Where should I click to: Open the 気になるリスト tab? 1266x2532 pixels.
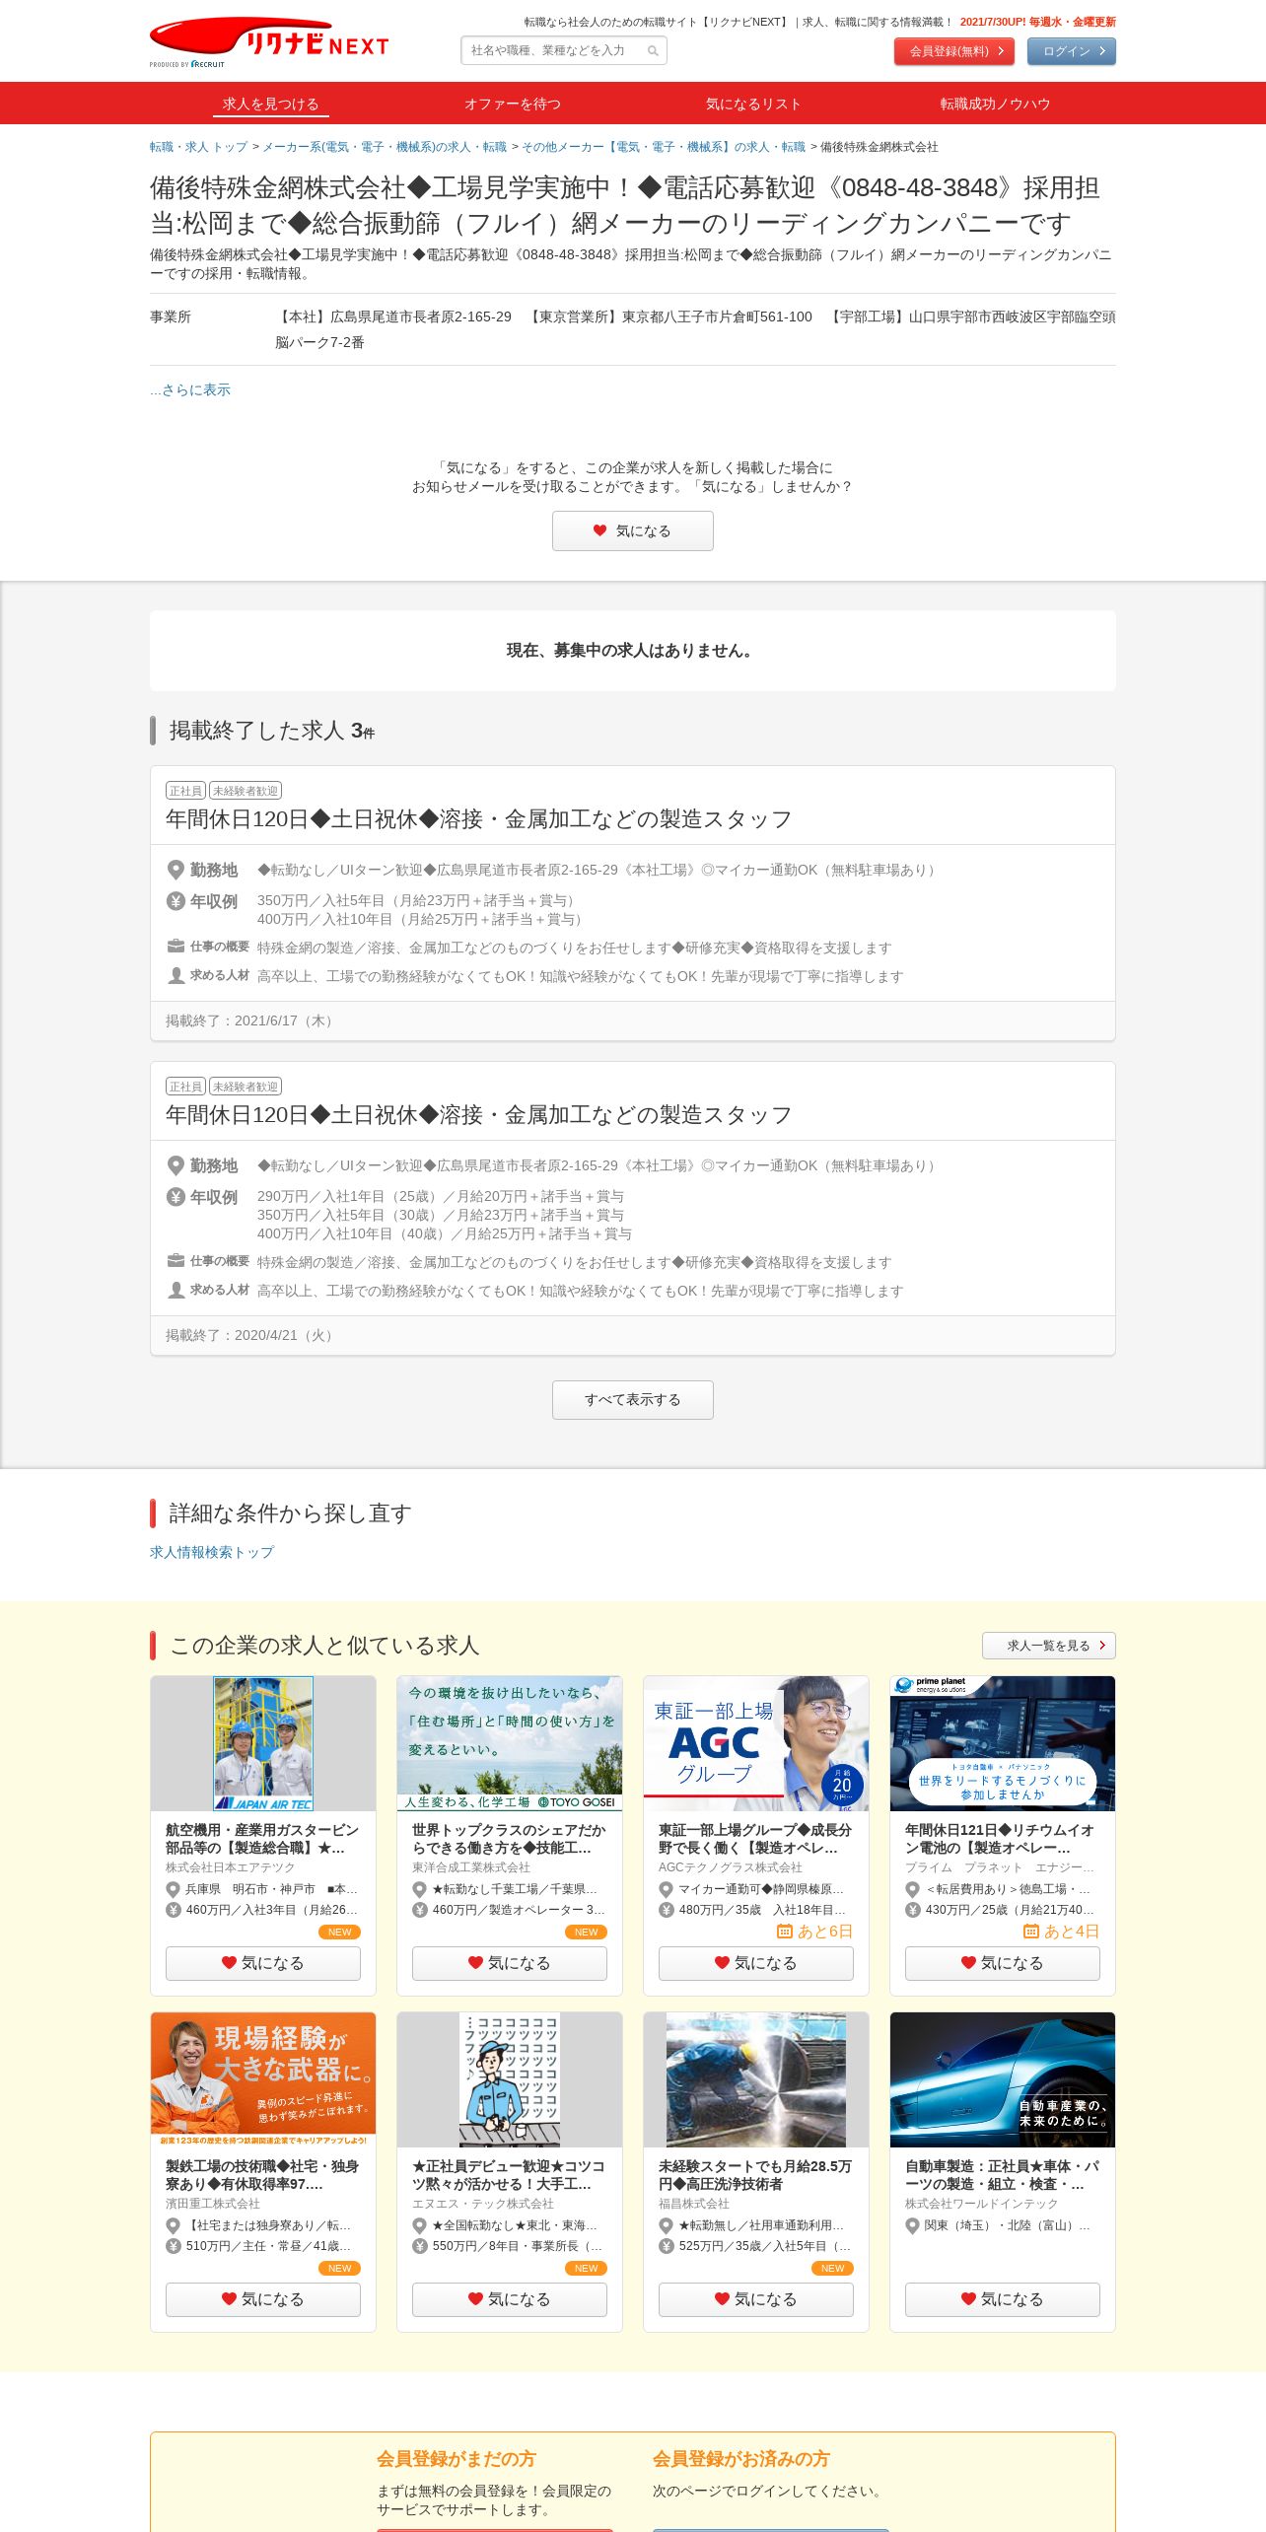(753, 104)
